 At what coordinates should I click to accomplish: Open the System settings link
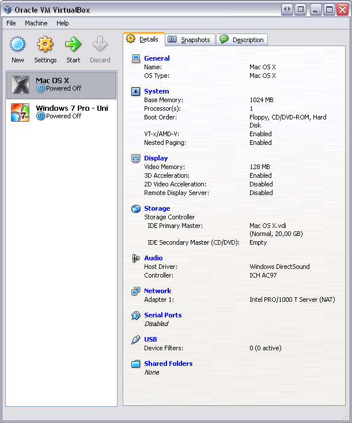coord(156,91)
